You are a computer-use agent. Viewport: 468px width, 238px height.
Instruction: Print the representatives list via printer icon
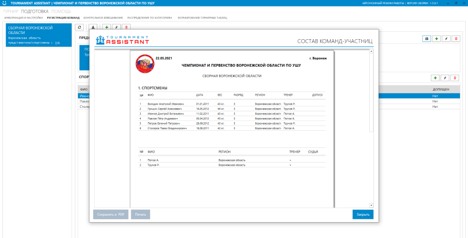(426, 39)
